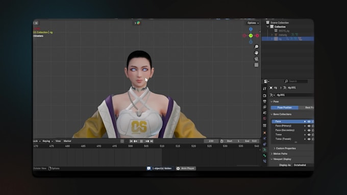Open the Tool properties tab icon
This screenshot has width=347, height=195.
point(265,89)
